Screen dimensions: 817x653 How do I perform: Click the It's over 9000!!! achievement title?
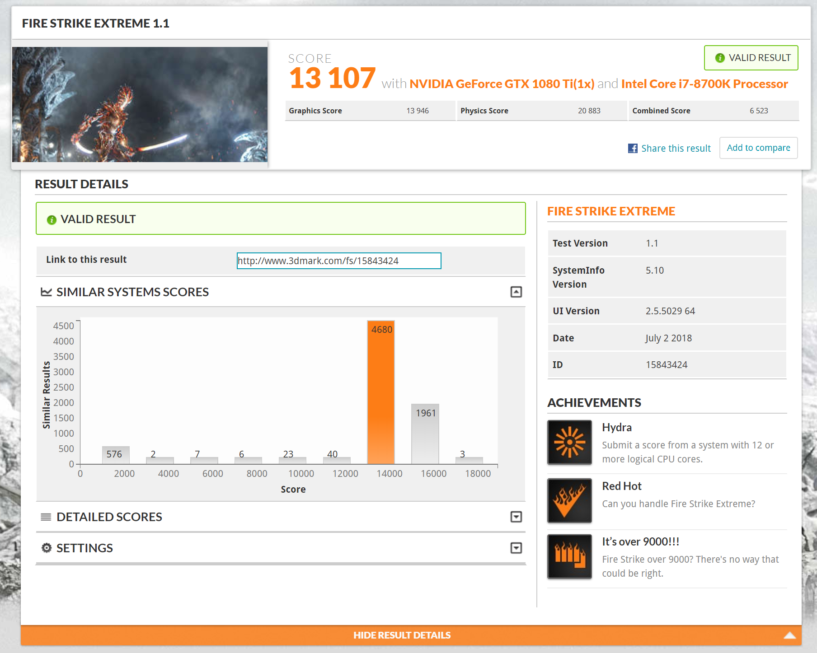[x=641, y=541]
